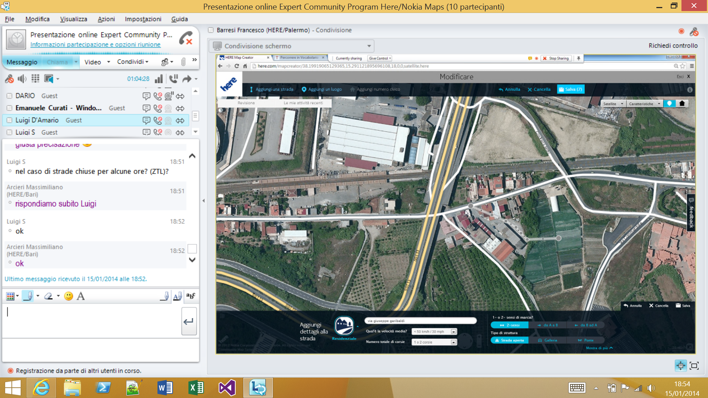Screen dimensions: 708x398
Task: Open the Modifica menu
Action: tap(37, 19)
